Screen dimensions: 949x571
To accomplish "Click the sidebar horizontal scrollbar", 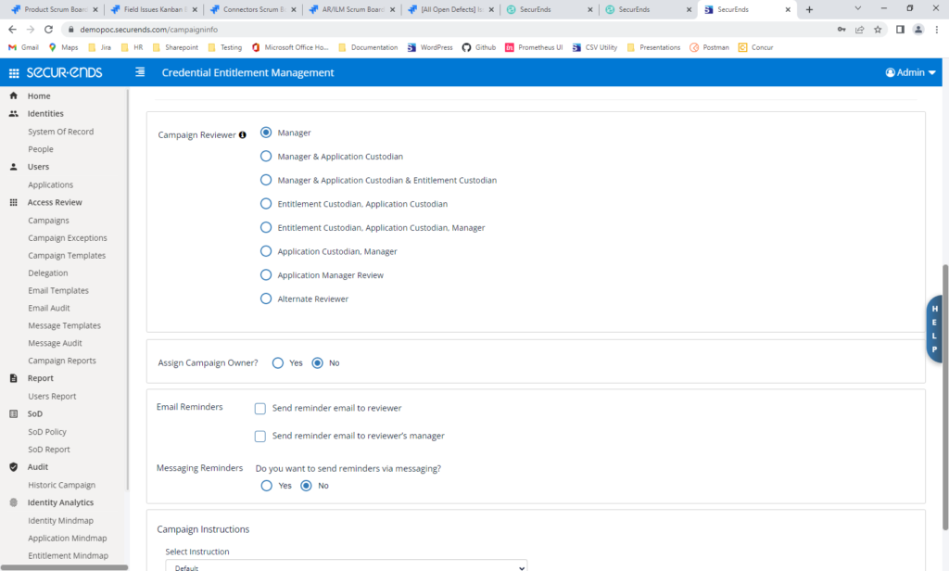I will coord(64,567).
